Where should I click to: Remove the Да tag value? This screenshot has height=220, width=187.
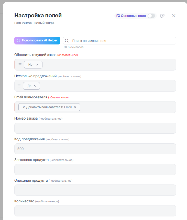(x=35, y=86)
